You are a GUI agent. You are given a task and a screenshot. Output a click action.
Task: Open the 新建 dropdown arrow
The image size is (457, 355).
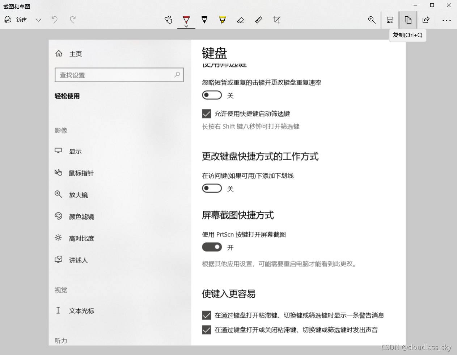coord(38,20)
